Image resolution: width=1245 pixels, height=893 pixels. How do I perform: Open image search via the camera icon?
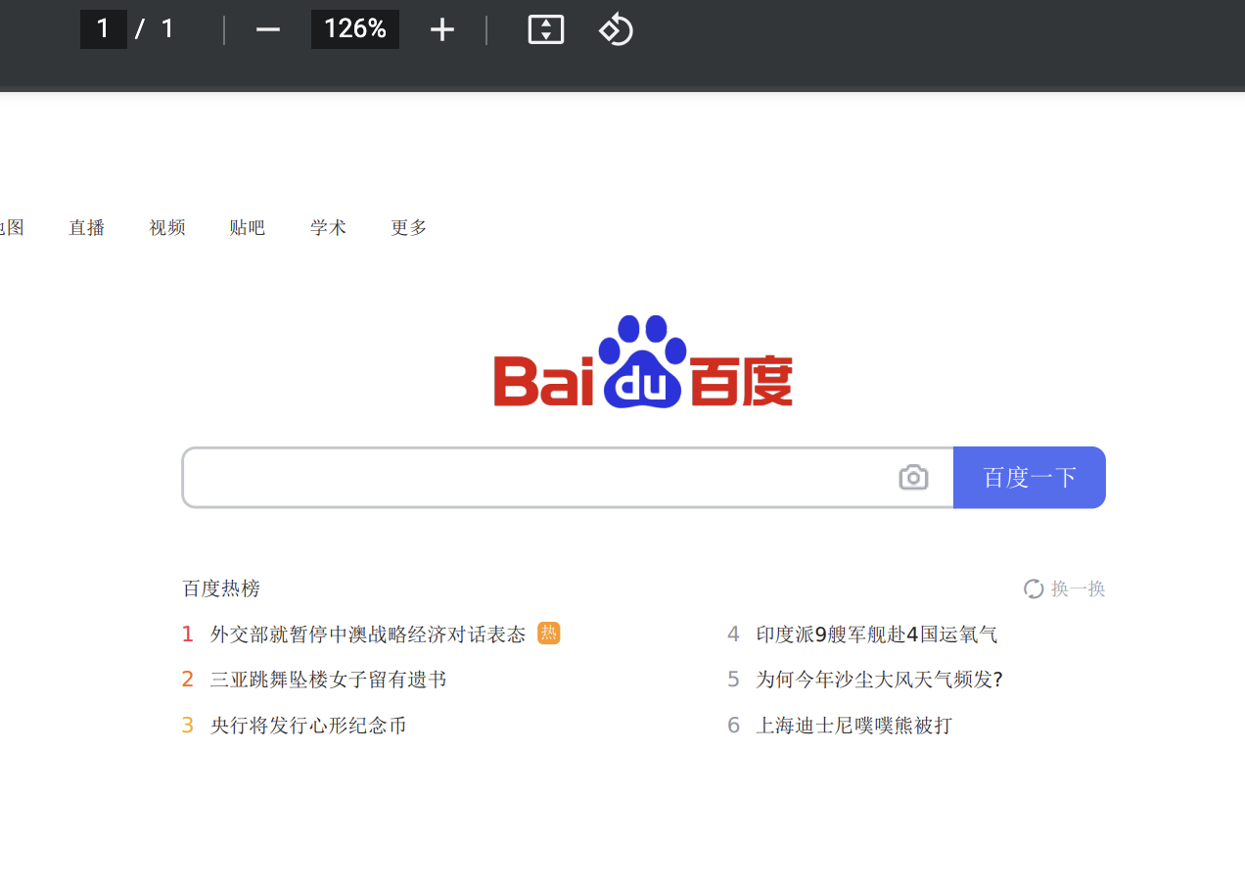click(913, 477)
